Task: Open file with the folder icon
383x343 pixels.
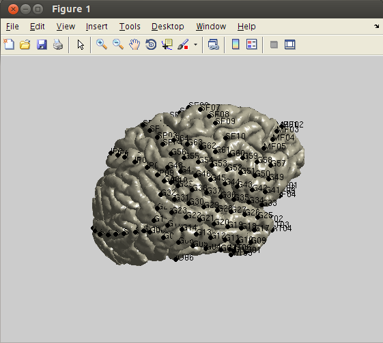Action: (x=25, y=44)
